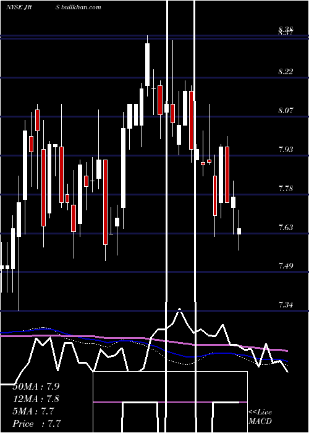Click the 12MA : 7.8 readout
The image size is (309, 433).
[36, 399]
